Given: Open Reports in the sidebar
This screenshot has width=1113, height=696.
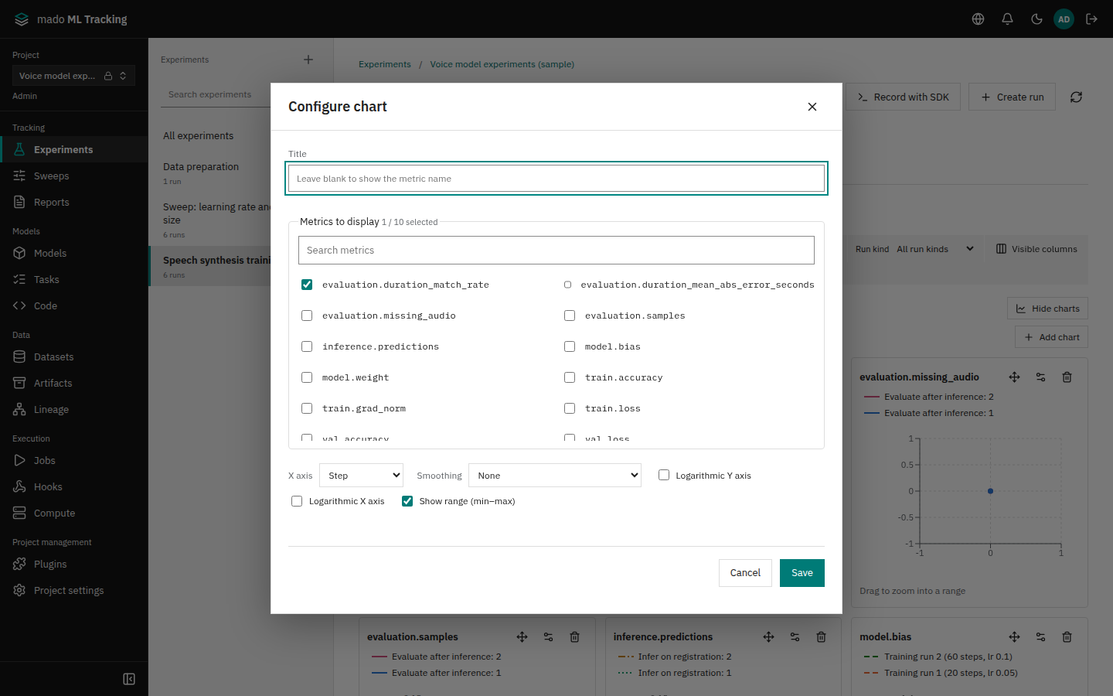Looking at the screenshot, I should tap(74, 203).
